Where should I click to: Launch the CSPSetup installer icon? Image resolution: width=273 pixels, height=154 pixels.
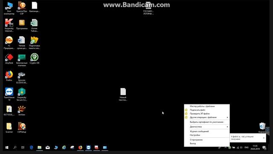22,127
